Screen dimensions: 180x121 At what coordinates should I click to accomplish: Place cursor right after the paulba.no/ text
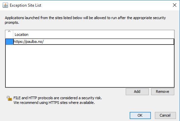click(44, 42)
